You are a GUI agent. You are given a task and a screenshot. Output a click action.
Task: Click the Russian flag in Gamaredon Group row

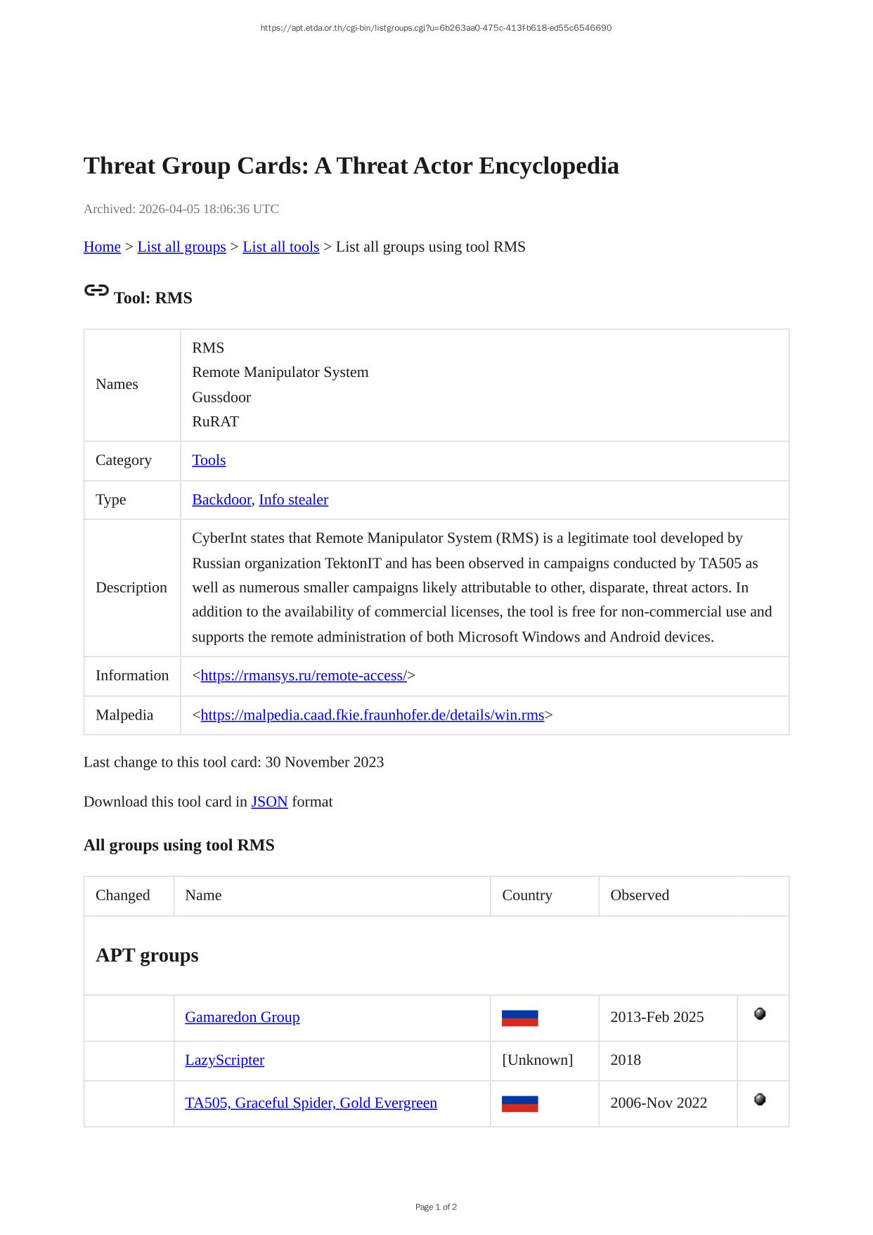519,1018
